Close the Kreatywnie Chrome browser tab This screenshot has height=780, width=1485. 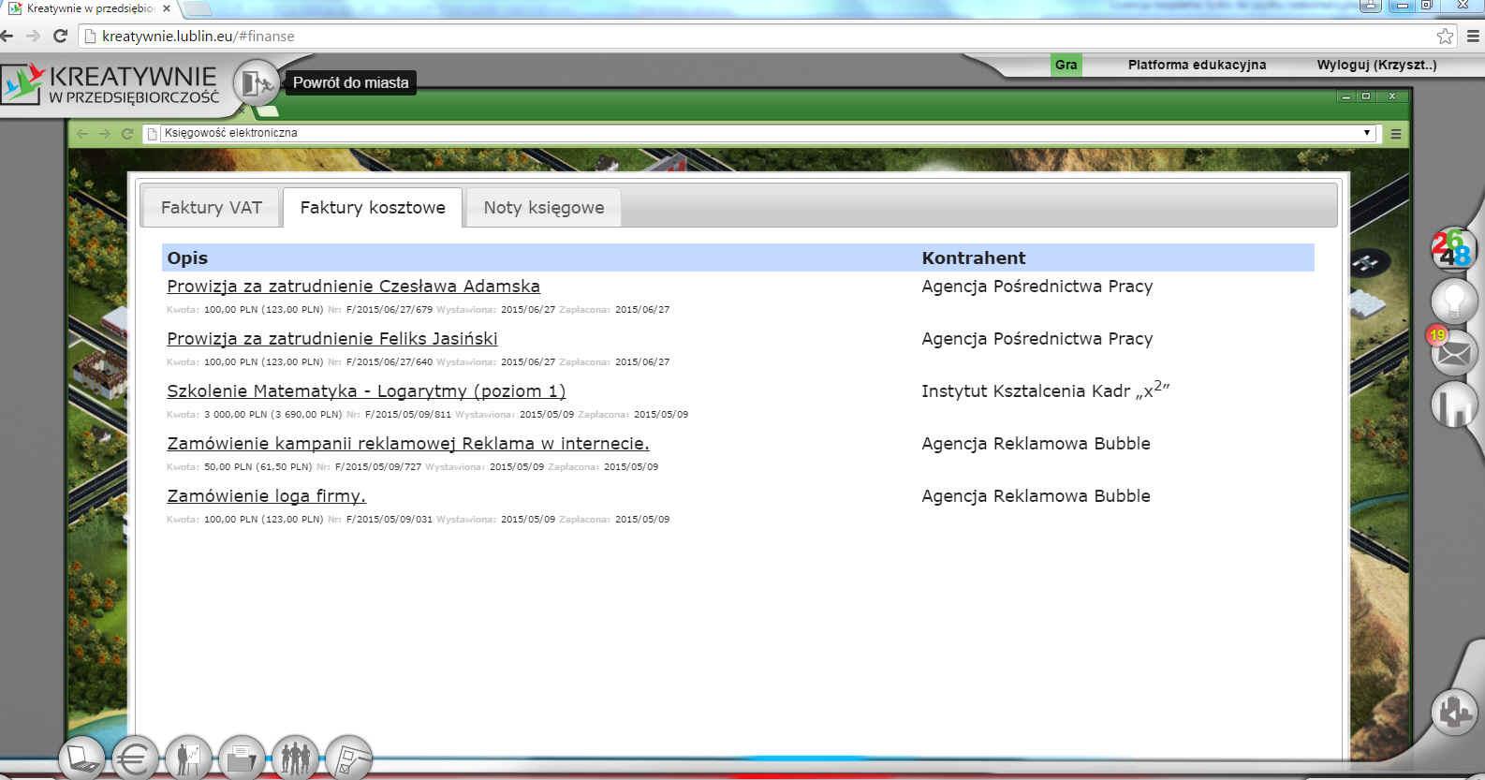click(x=168, y=8)
